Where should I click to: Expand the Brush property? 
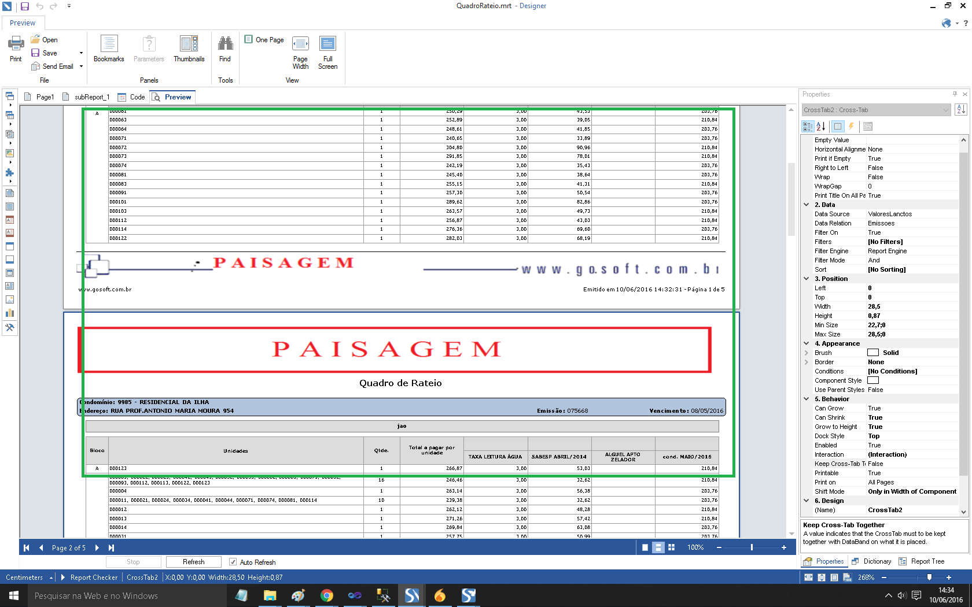tap(807, 353)
